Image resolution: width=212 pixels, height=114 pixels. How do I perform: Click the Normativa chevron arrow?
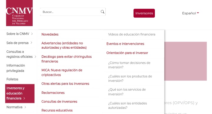(25, 107)
